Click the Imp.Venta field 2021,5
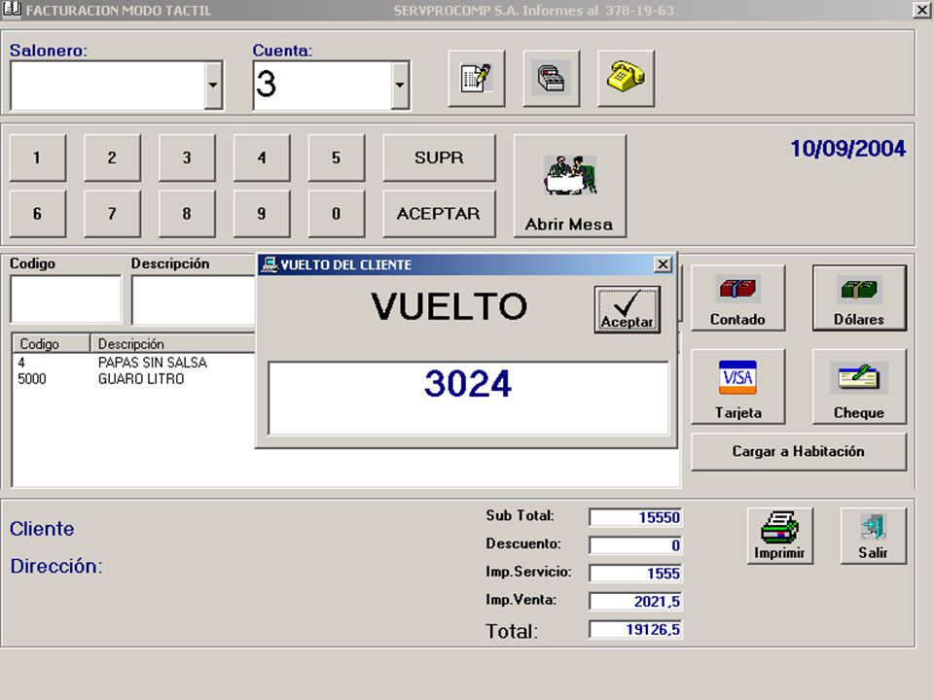Image resolution: width=934 pixels, height=700 pixels. tap(635, 601)
